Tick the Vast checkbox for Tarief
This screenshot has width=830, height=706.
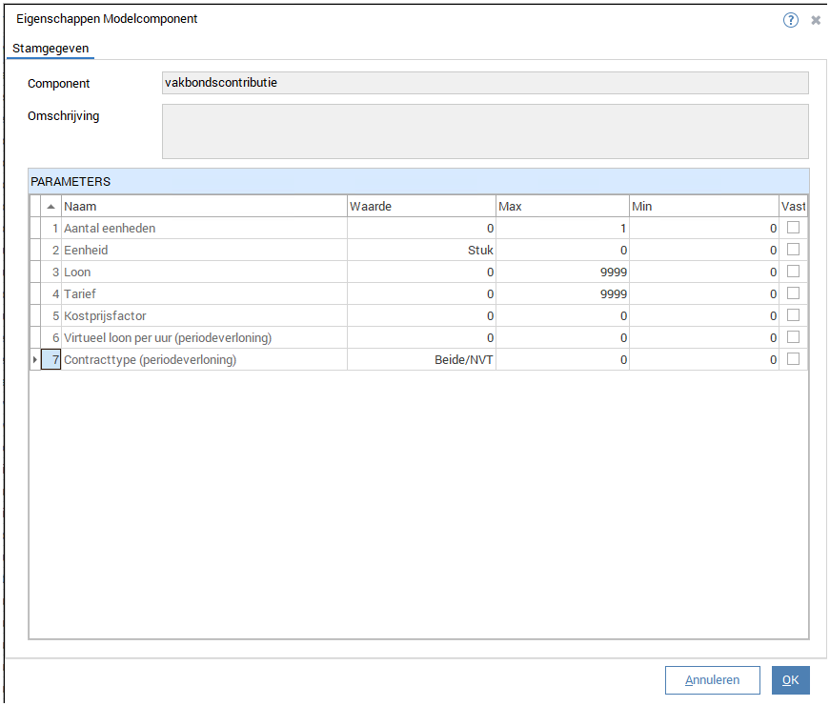point(793,293)
